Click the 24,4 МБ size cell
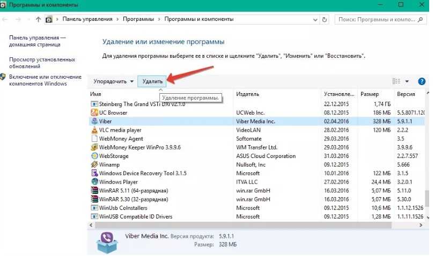 click(381, 182)
